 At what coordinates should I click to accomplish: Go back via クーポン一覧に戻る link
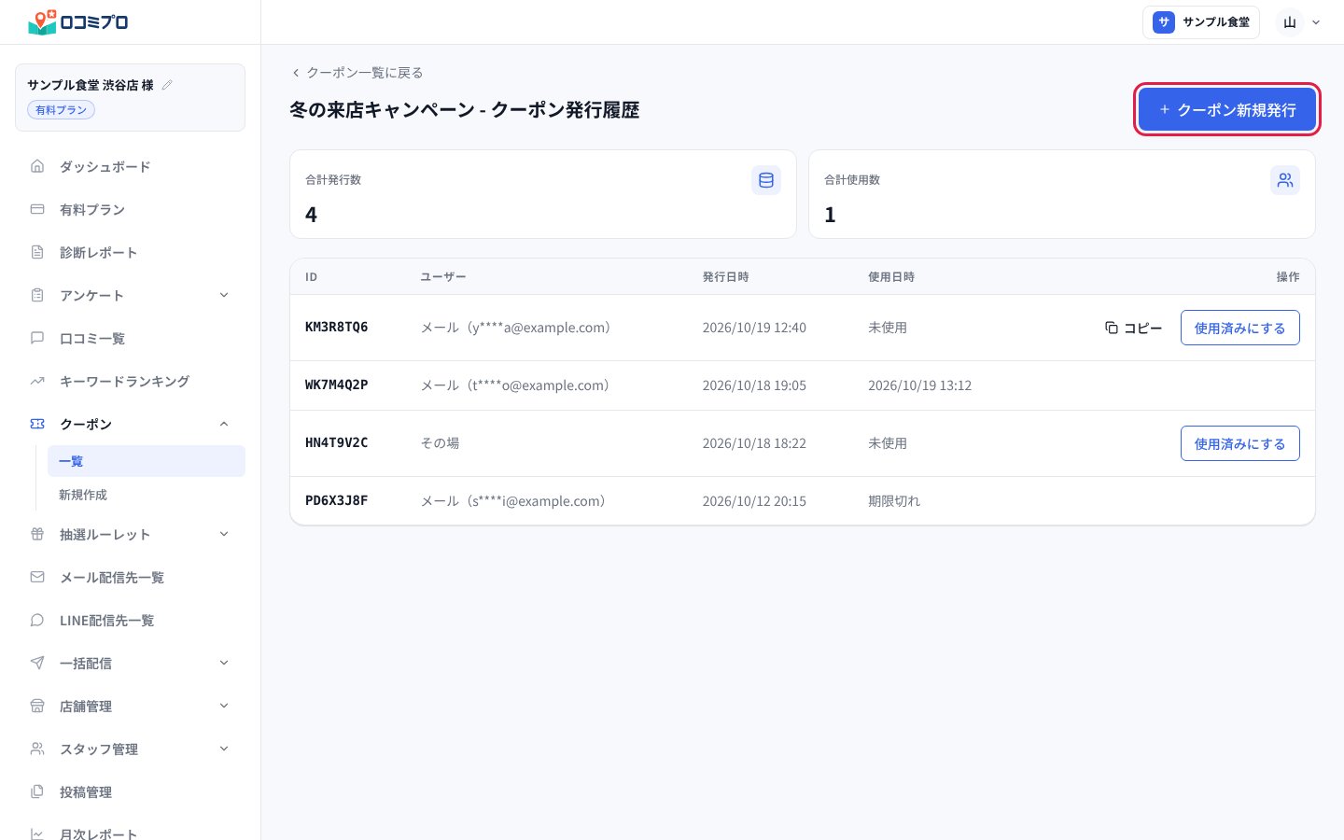357,72
